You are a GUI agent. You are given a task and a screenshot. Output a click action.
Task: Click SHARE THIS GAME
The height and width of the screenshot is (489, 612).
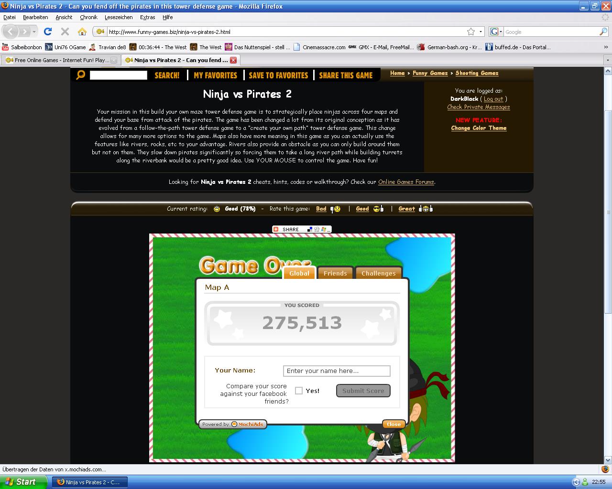(346, 75)
